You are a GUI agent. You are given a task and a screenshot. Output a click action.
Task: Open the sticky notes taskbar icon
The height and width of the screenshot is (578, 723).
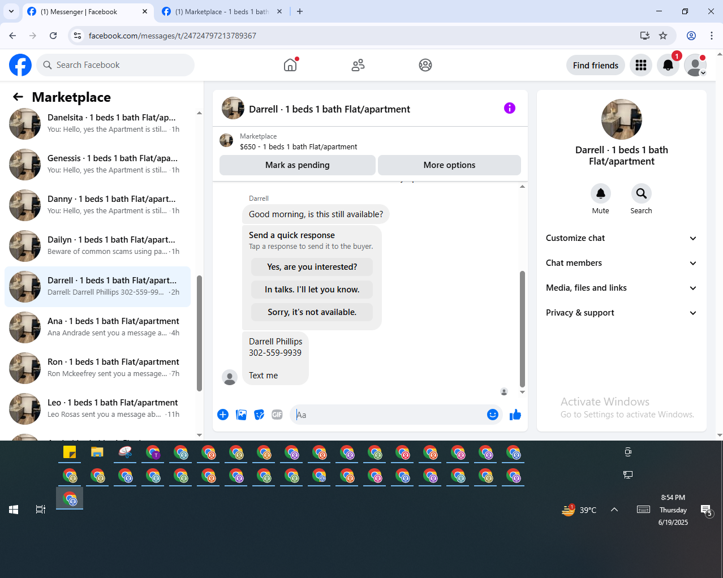coord(70,452)
